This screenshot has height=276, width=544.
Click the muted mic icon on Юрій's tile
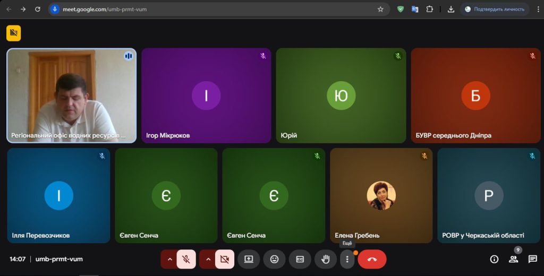pos(398,56)
